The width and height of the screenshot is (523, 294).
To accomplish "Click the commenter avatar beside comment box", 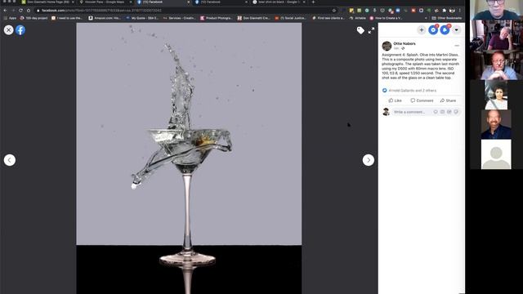I will click(386, 112).
